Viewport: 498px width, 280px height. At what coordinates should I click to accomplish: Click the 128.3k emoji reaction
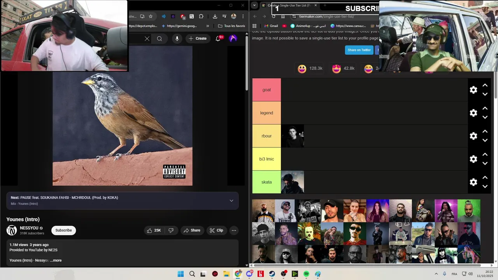click(x=310, y=68)
